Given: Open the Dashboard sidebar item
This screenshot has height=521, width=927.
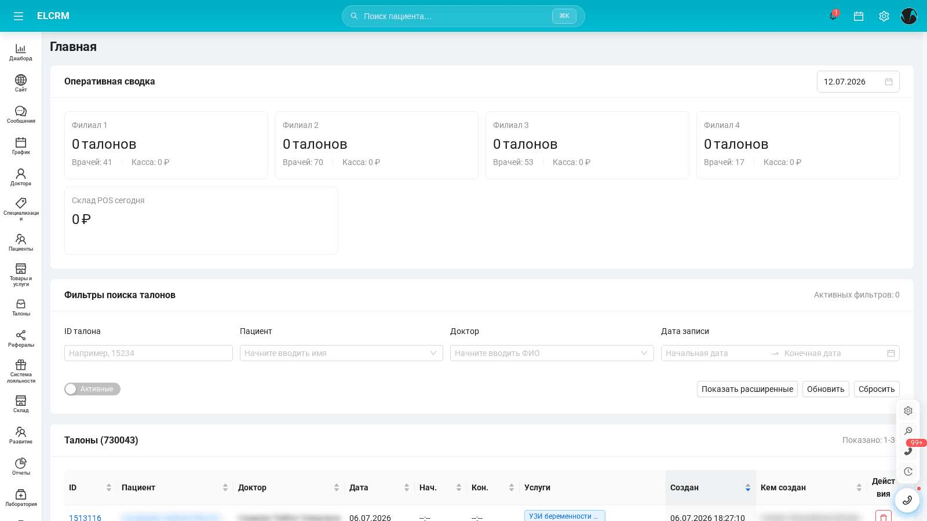Looking at the screenshot, I should (x=21, y=52).
